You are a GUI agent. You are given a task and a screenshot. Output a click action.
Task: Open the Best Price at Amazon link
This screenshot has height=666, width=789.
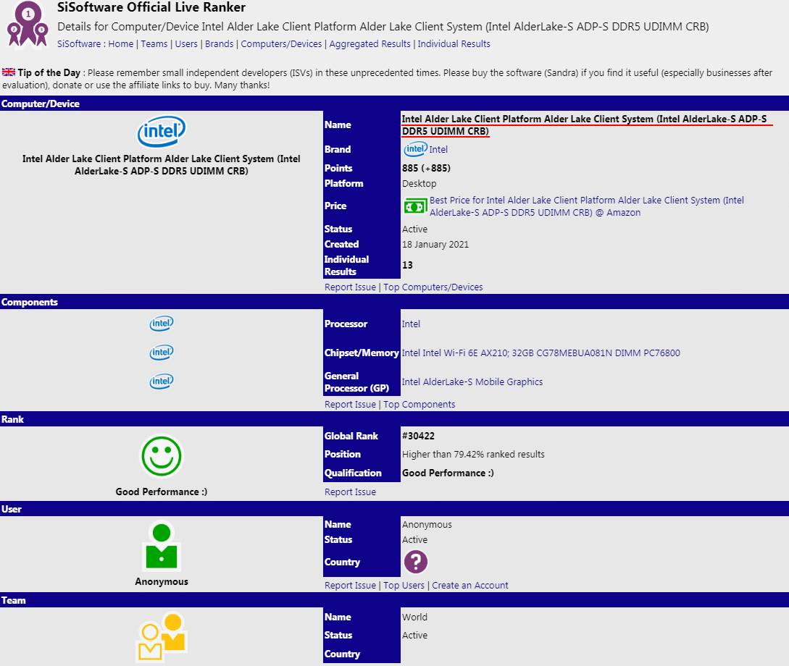pos(587,206)
